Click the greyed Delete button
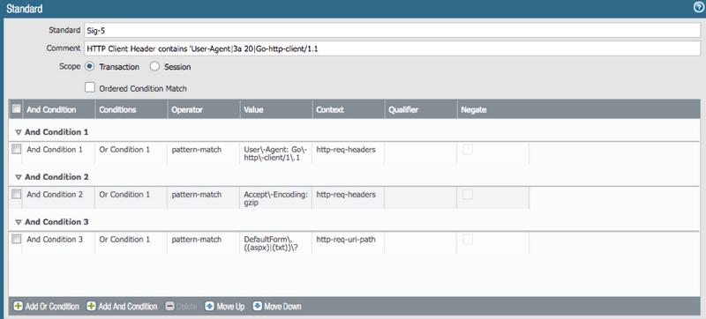Viewport: 706px width, 319px height. (182, 307)
